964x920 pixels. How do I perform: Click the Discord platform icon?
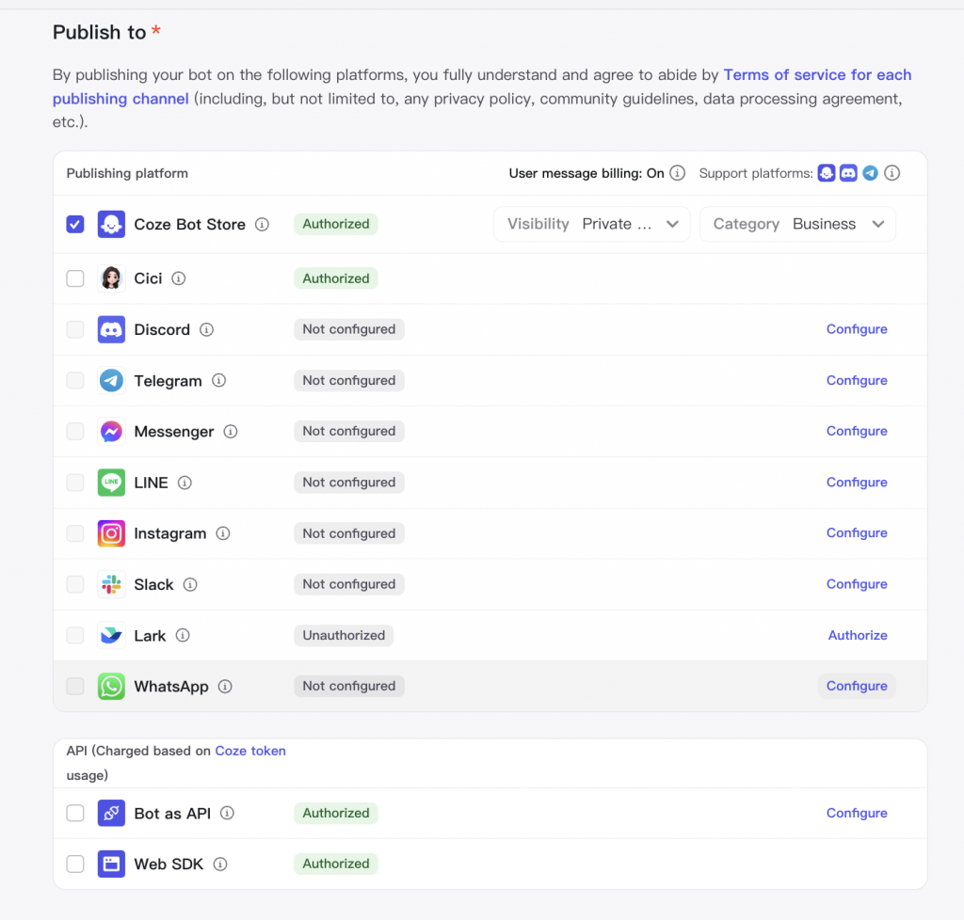pos(111,329)
